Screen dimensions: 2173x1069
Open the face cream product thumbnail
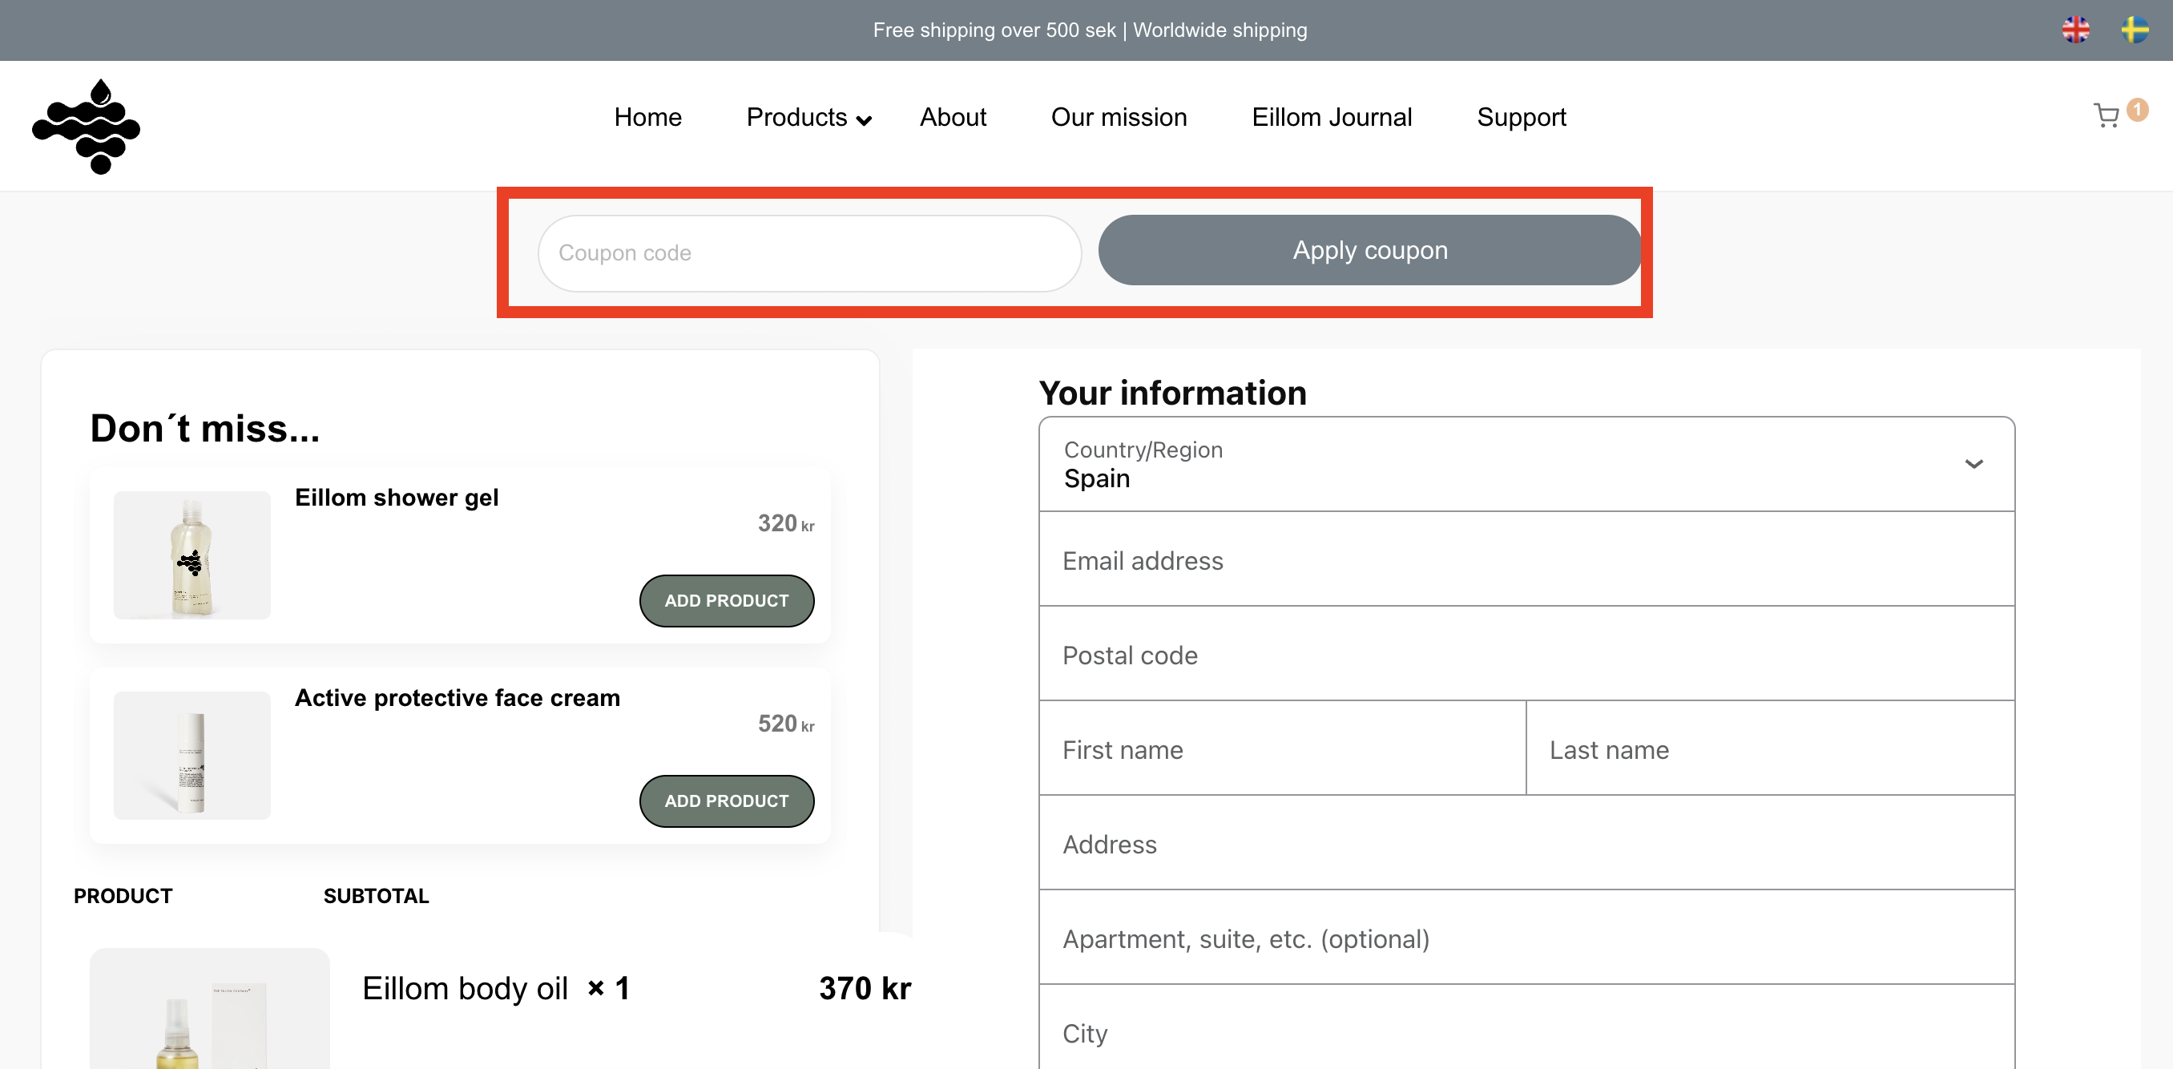click(192, 755)
